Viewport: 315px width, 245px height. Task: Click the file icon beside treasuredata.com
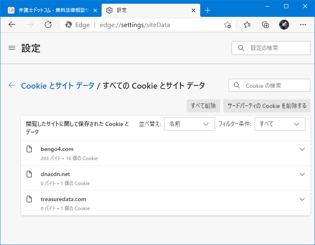(x=29, y=199)
